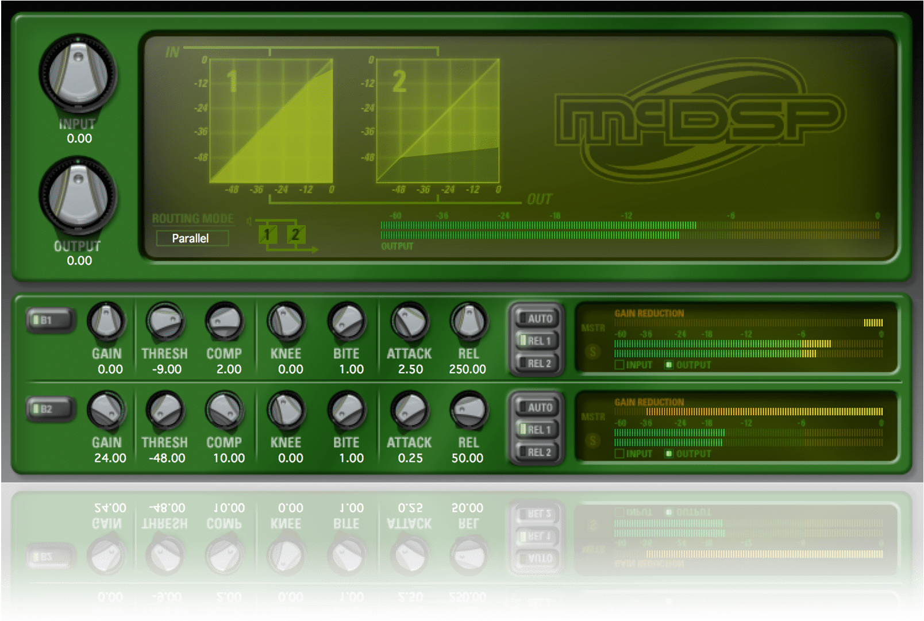Click routing diagram block 2
The height and width of the screenshot is (621, 924).
(295, 234)
